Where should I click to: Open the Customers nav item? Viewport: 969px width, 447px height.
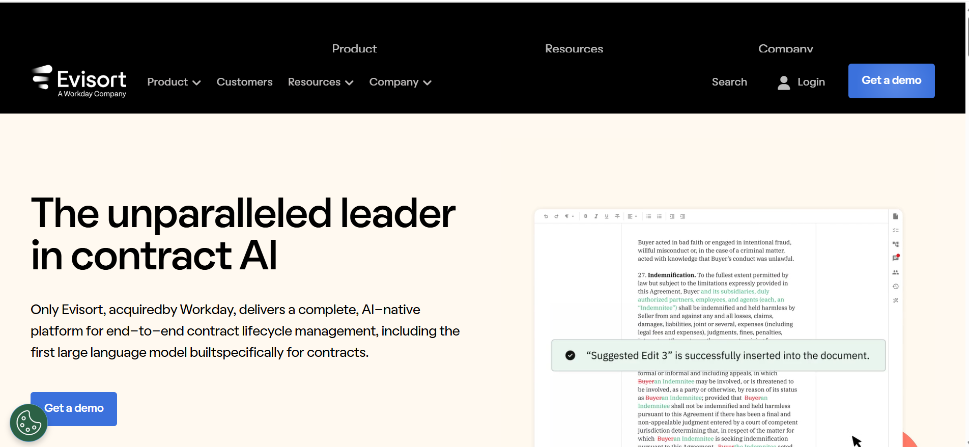tap(244, 82)
